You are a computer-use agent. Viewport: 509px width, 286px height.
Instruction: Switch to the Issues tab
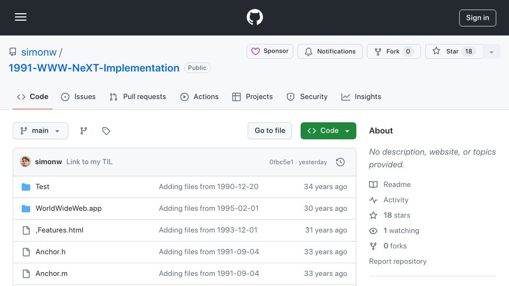[x=78, y=96]
